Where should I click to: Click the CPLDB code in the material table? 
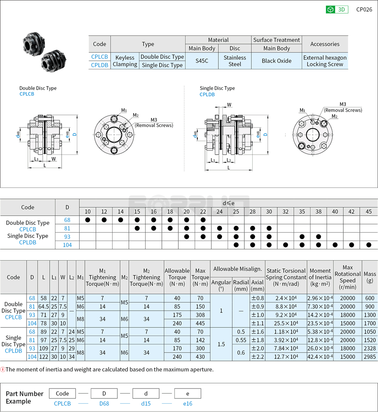[99, 65]
